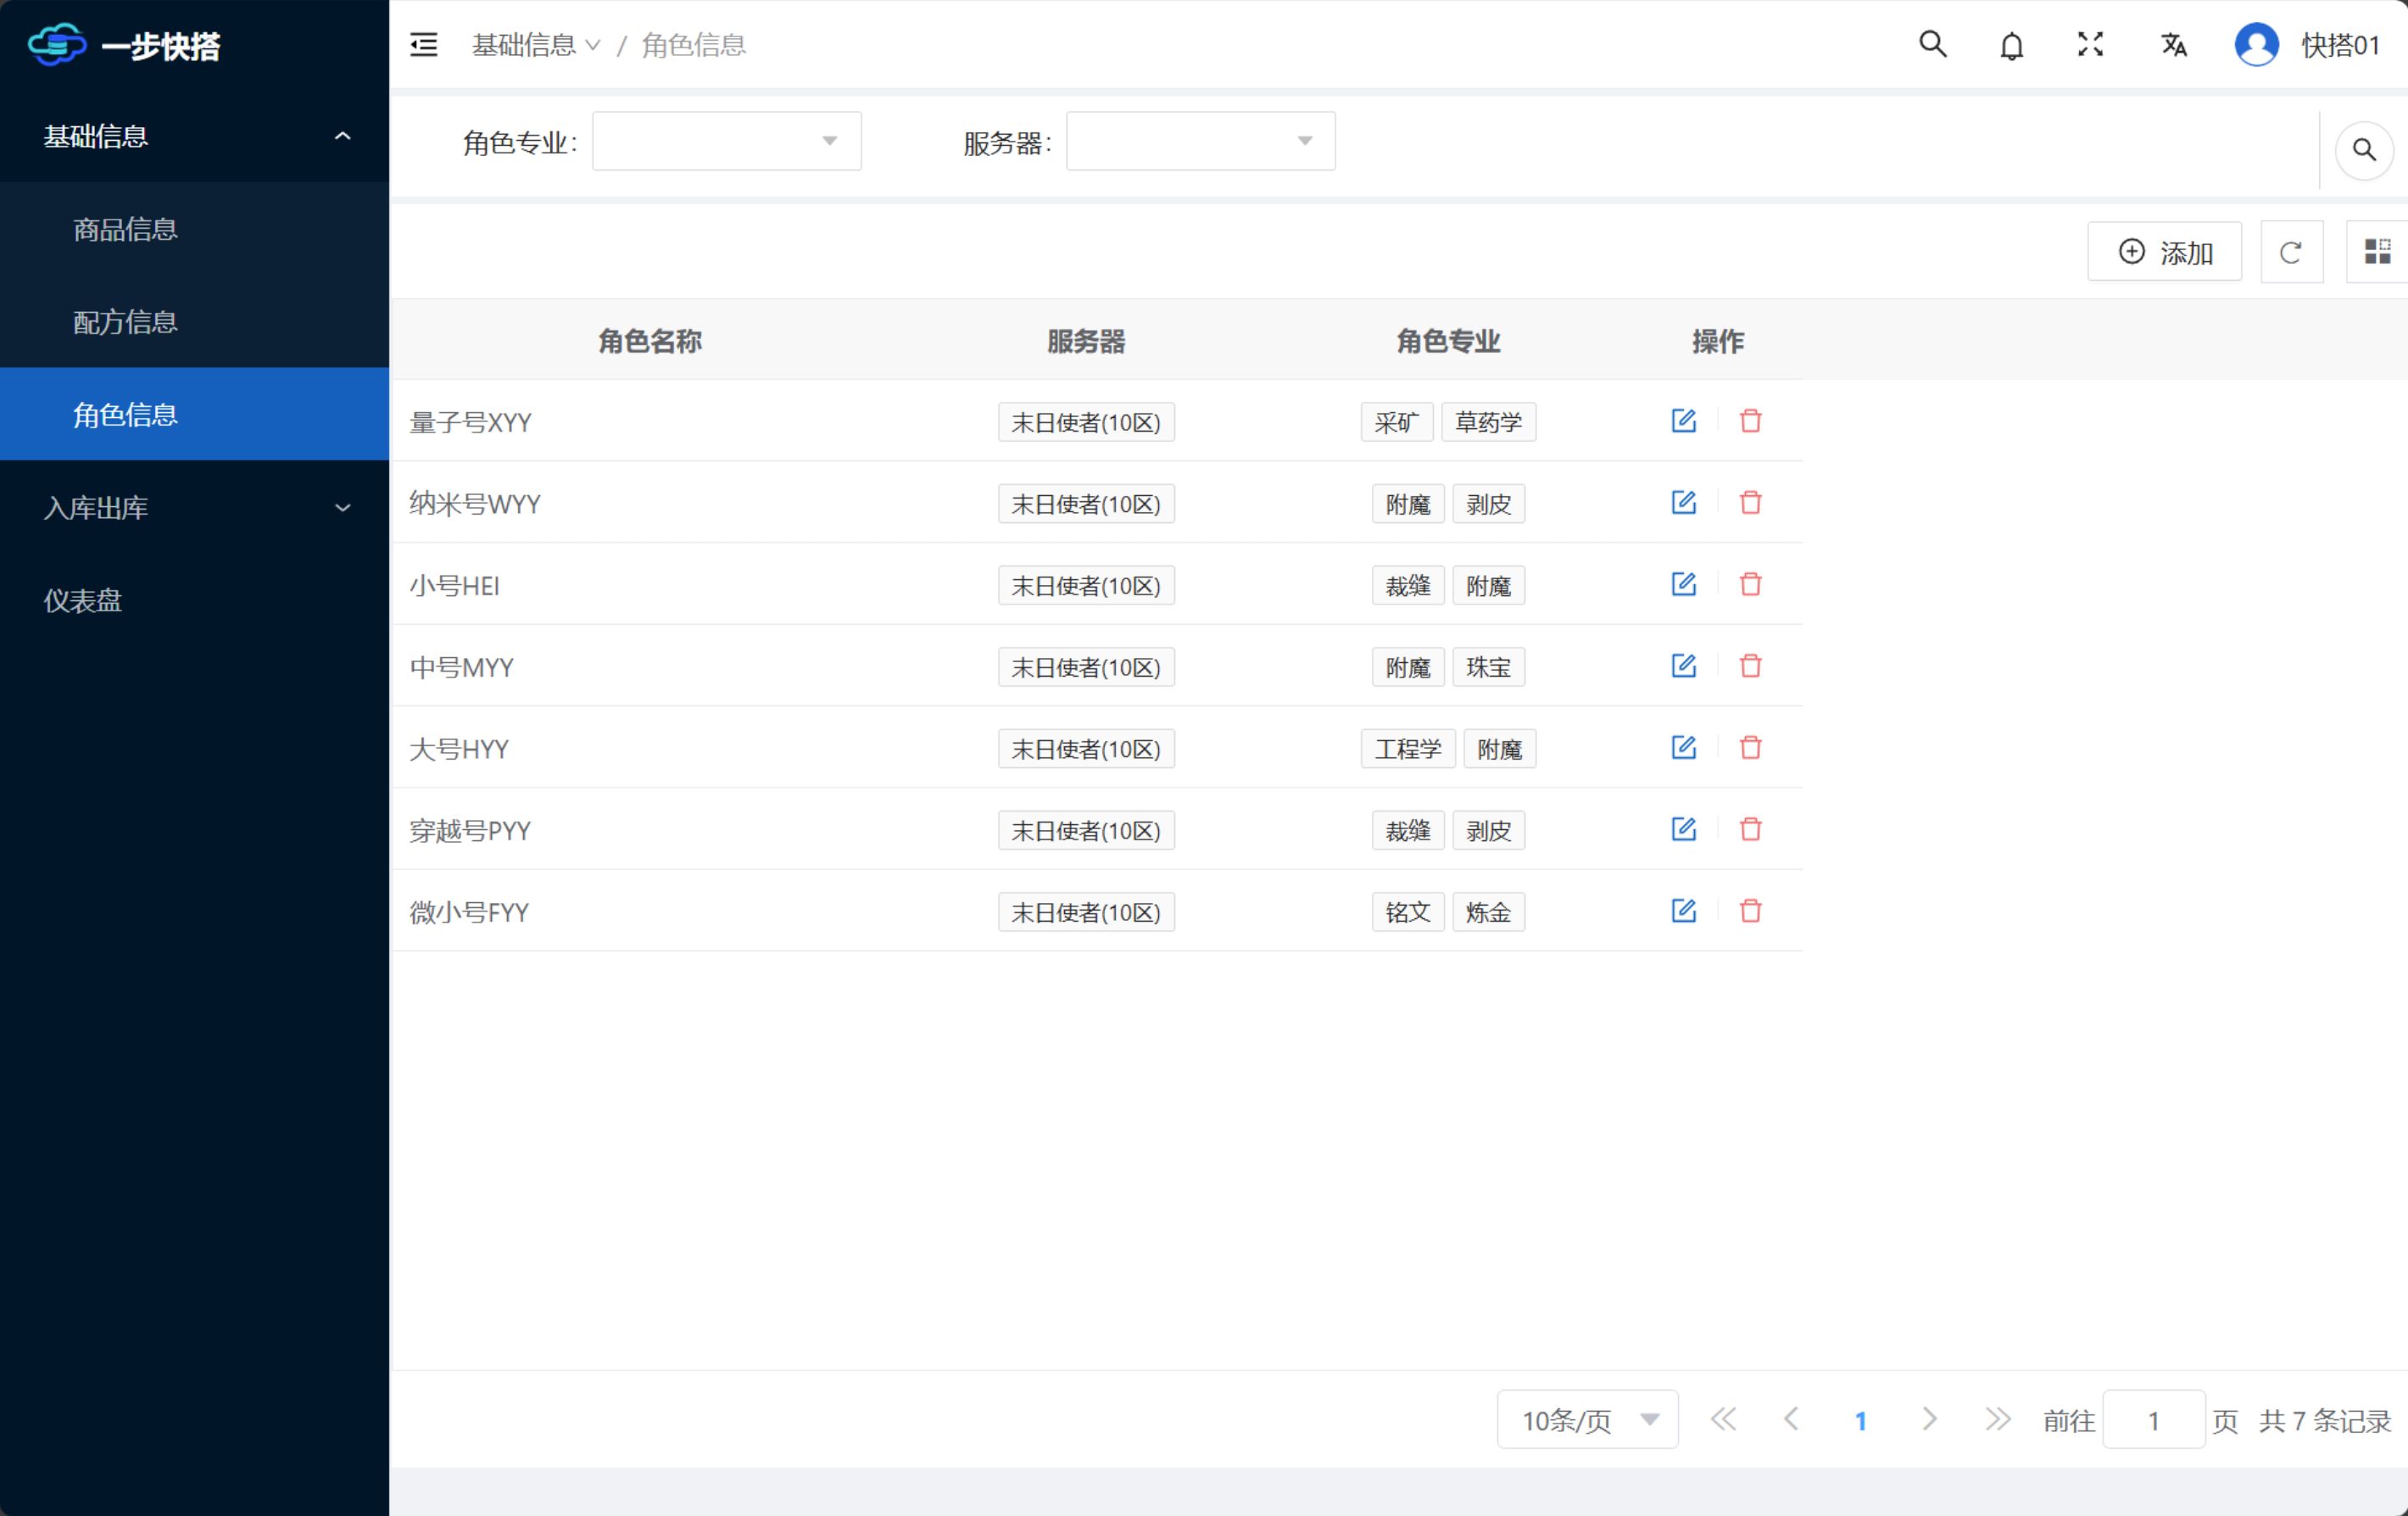2408x1516 pixels.
Task: Select page number 1
Action: pyautogui.click(x=1860, y=1420)
